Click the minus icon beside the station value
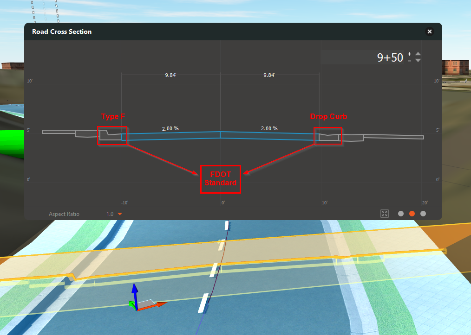This screenshot has height=335, width=471. [x=410, y=61]
